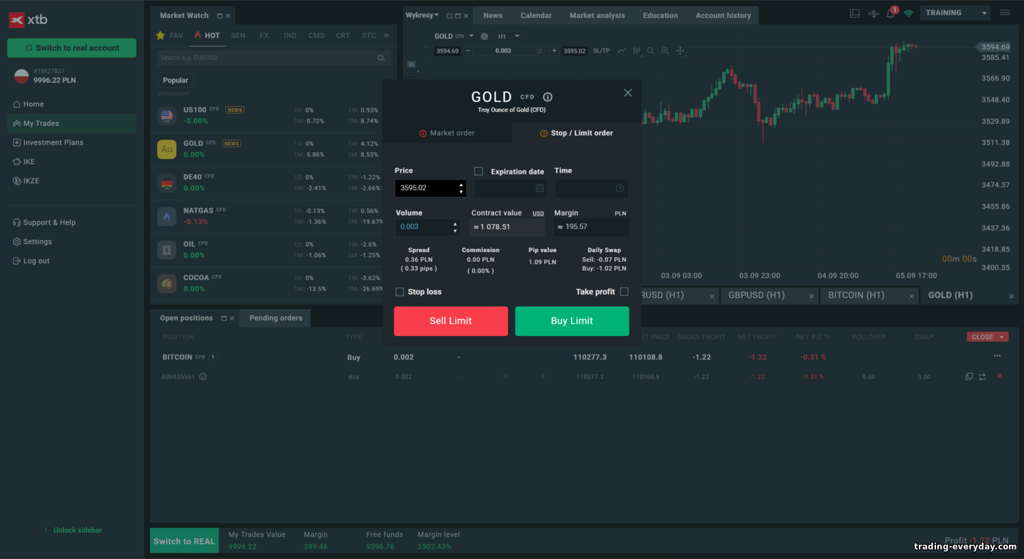Click the GOLD instrument info icon in dialog

pyautogui.click(x=547, y=97)
